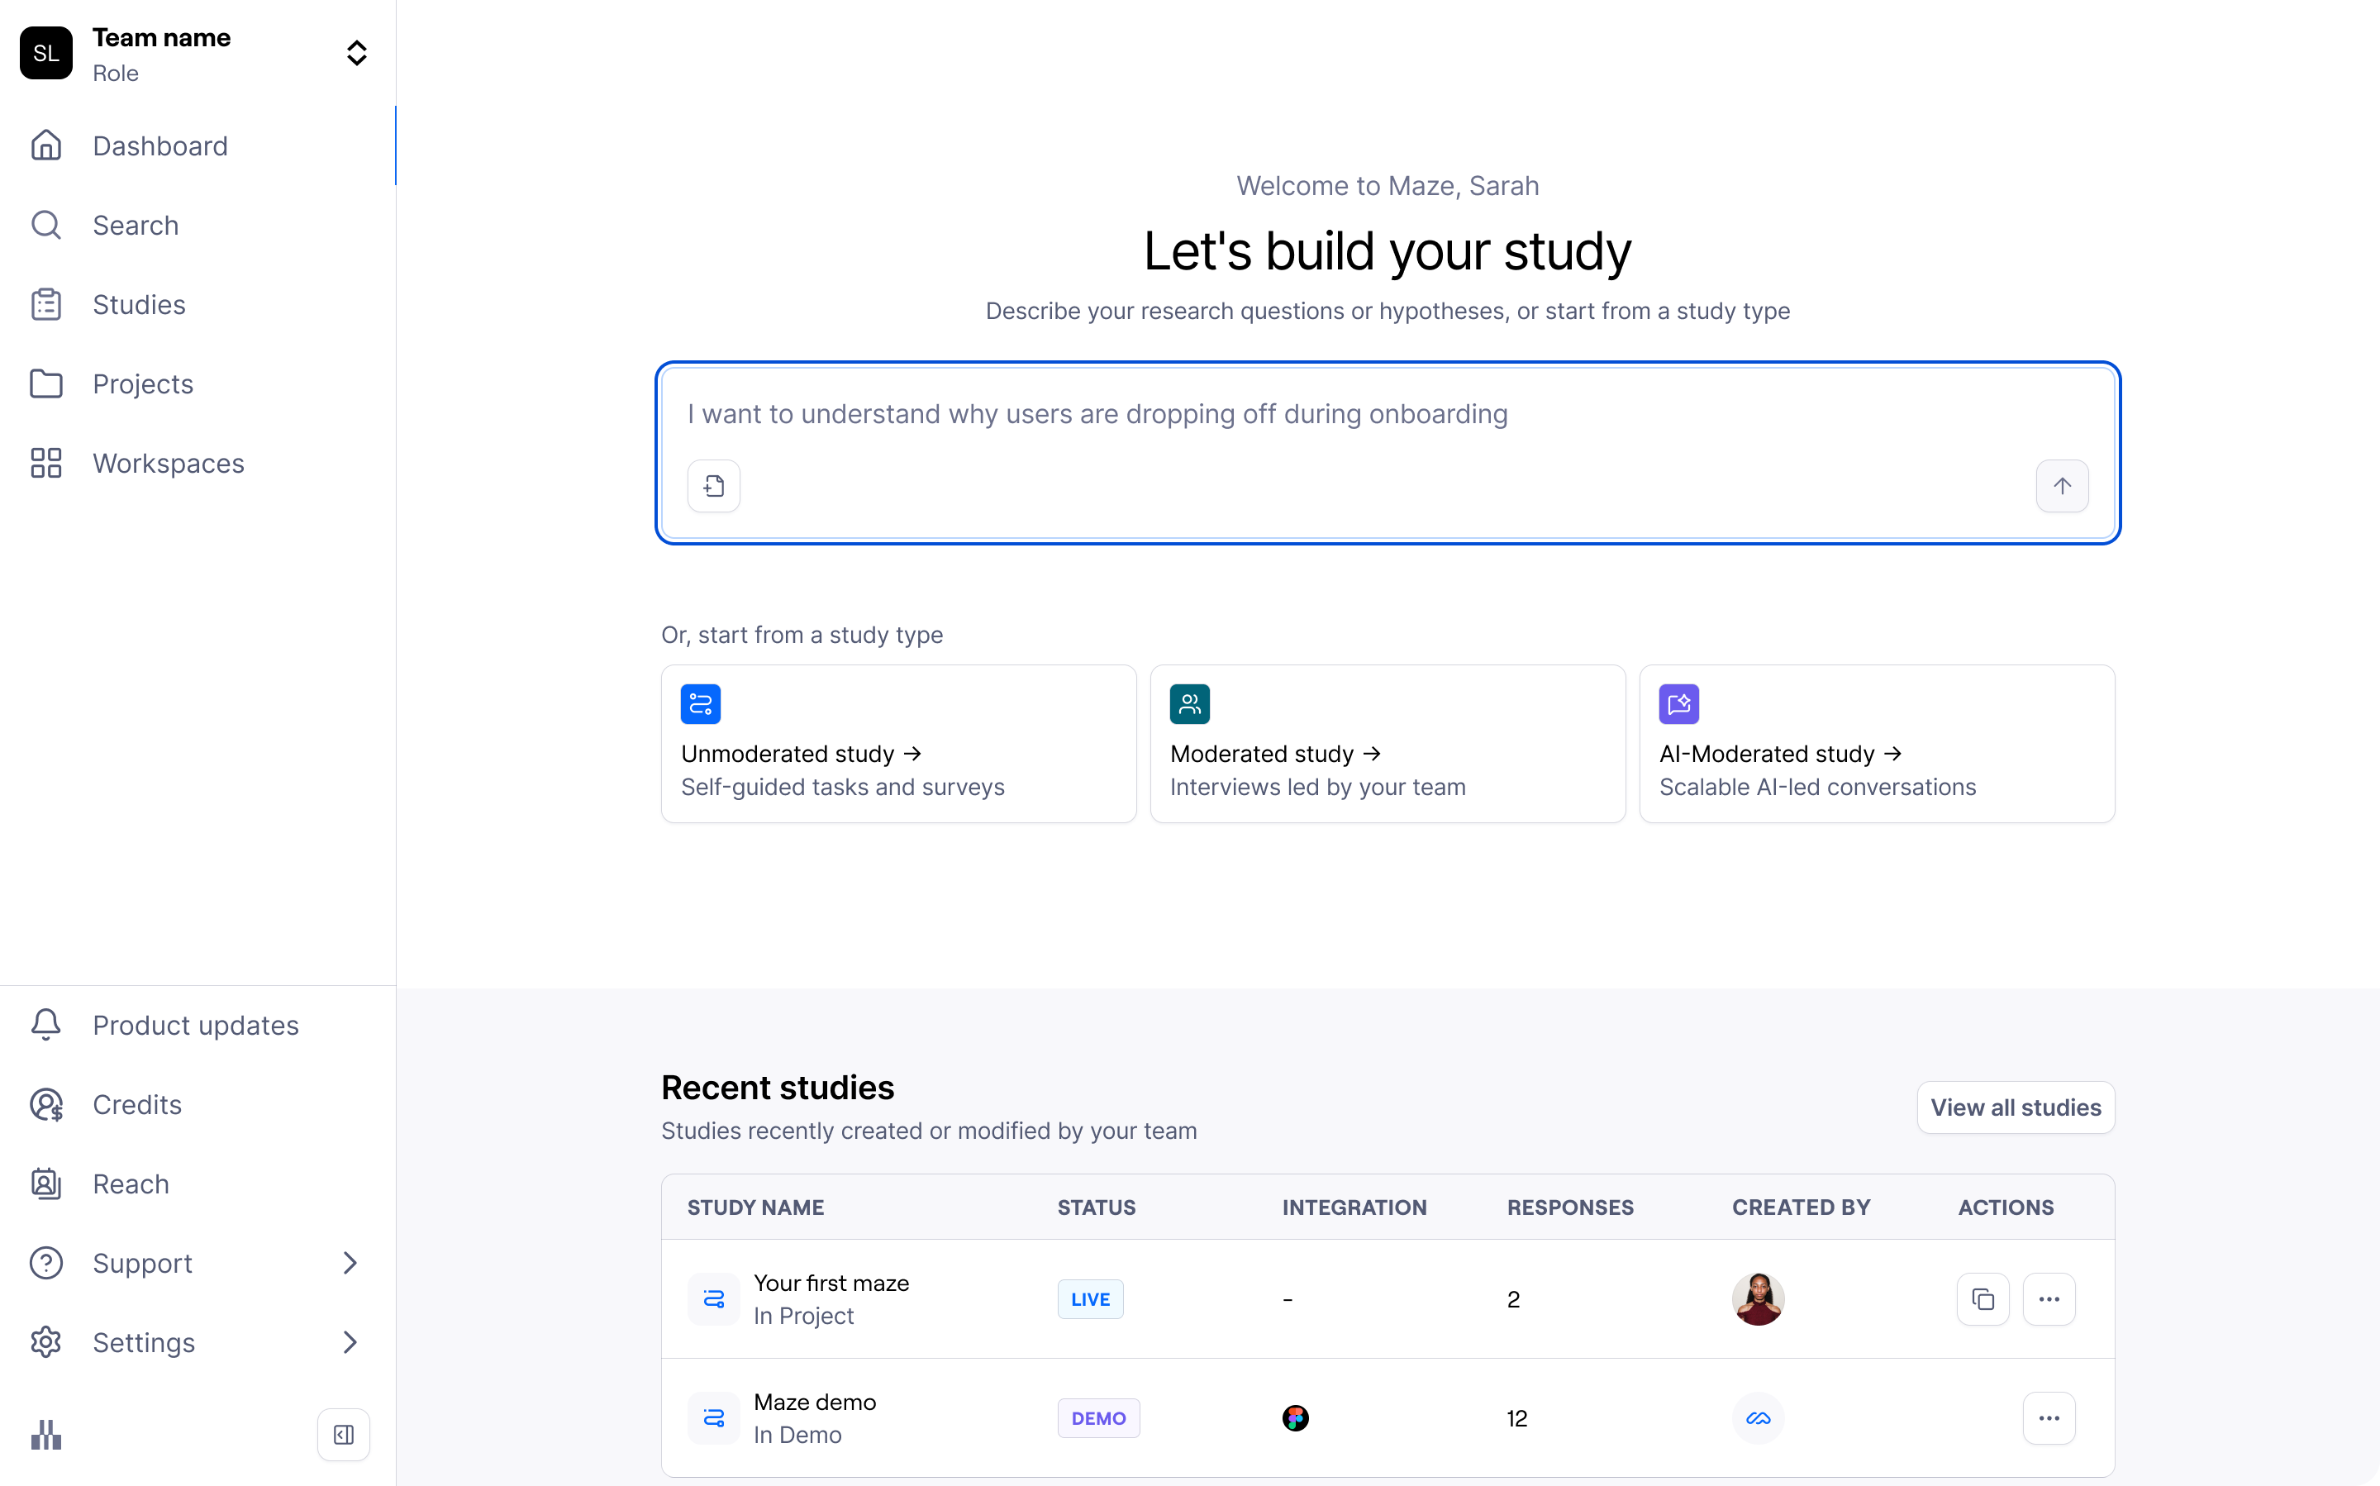Open more actions for Maze demo
This screenshot has width=2380, height=1486.
[2049, 1418]
